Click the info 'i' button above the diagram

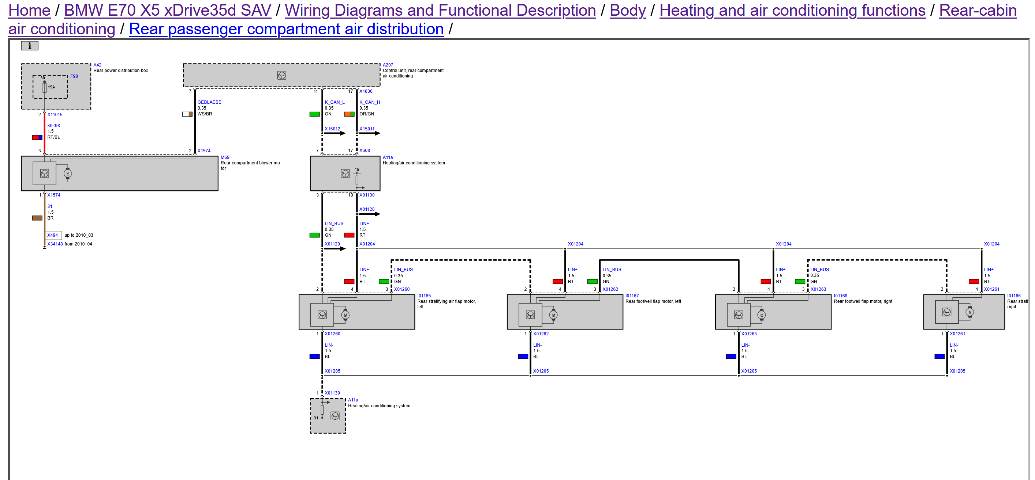pos(29,46)
